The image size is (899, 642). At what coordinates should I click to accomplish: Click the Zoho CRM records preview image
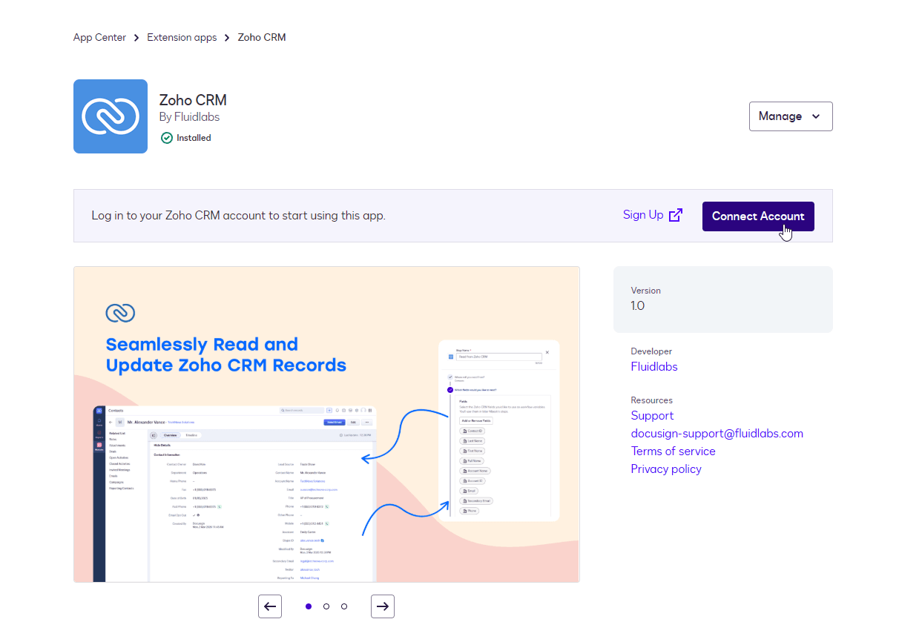pos(326,424)
